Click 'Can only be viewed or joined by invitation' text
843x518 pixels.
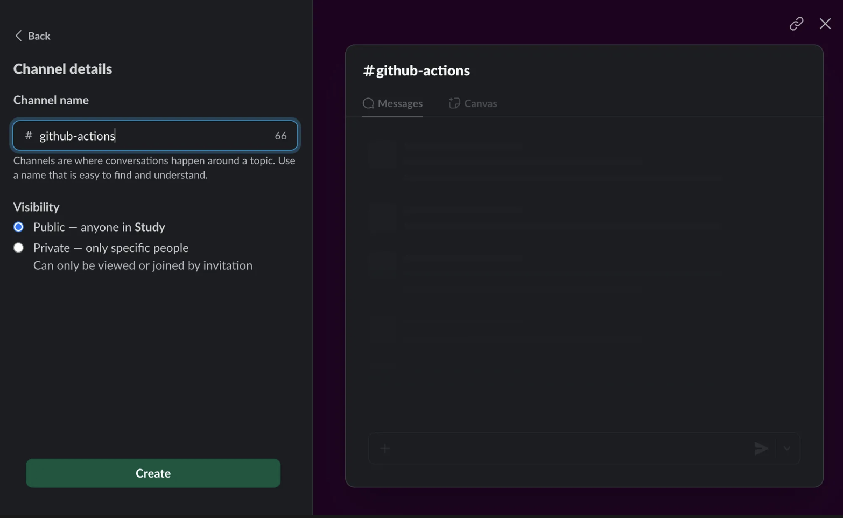pos(143,266)
